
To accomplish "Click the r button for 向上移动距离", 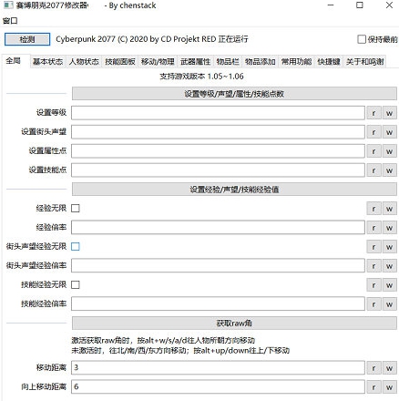I will click(373, 387).
